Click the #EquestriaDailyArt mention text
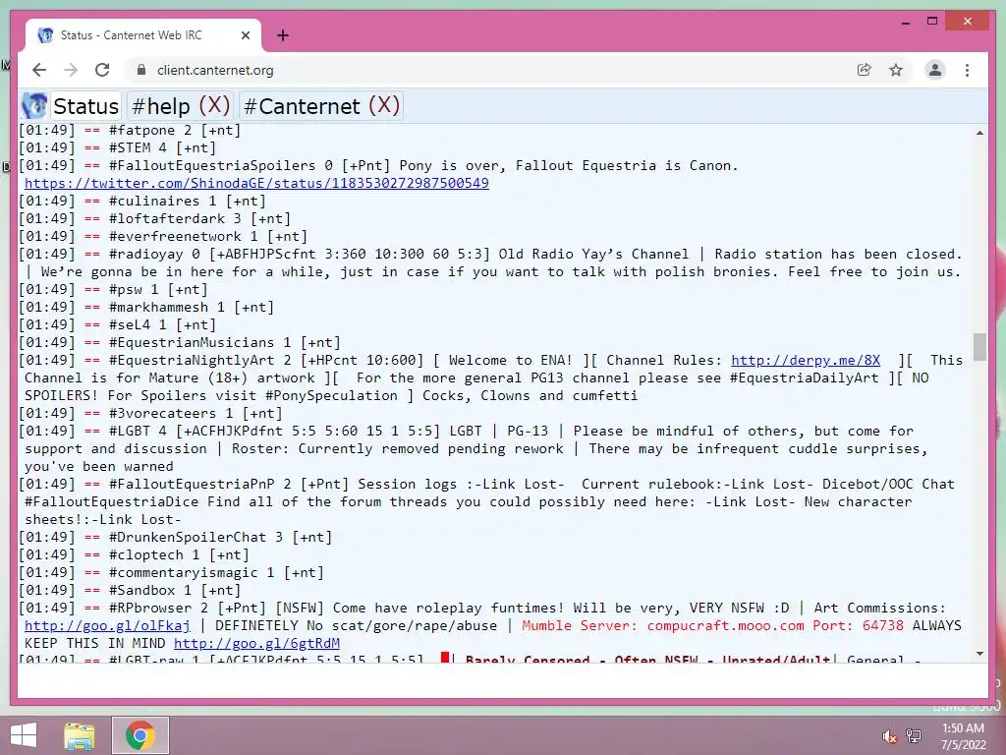1006x755 pixels. coord(804,378)
